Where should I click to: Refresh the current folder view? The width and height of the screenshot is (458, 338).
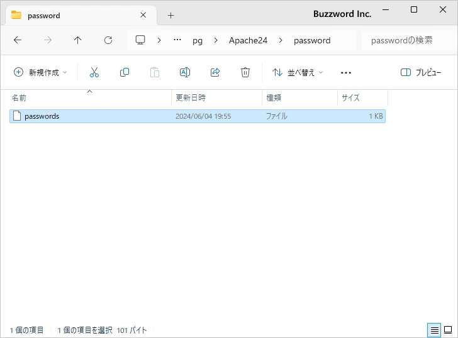pos(108,40)
